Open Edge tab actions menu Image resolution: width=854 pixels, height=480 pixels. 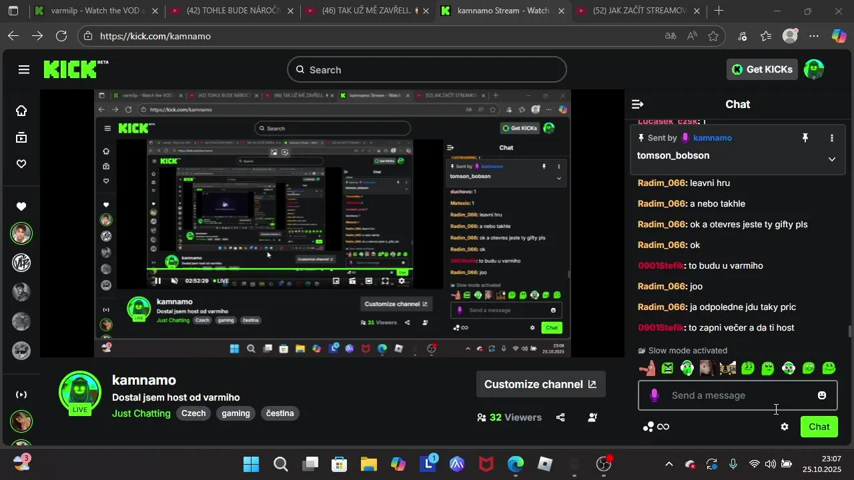13,11
